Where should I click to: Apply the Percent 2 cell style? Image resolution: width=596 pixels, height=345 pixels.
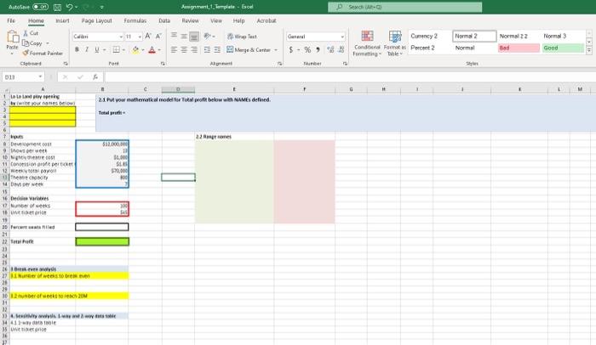click(x=430, y=48)
